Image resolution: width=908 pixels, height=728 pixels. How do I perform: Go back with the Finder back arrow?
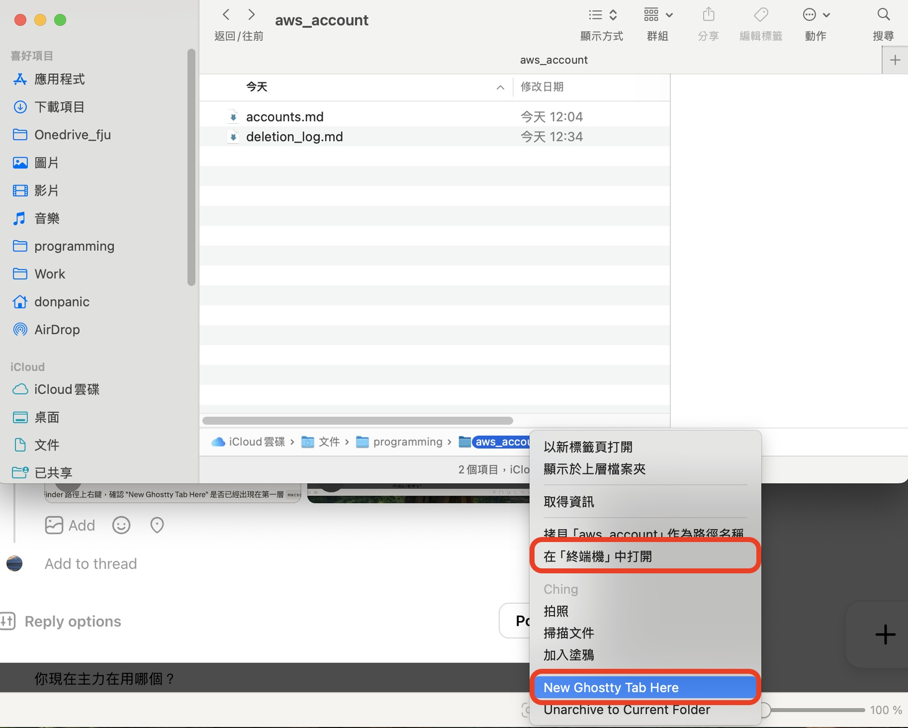(x=226, y=15)
